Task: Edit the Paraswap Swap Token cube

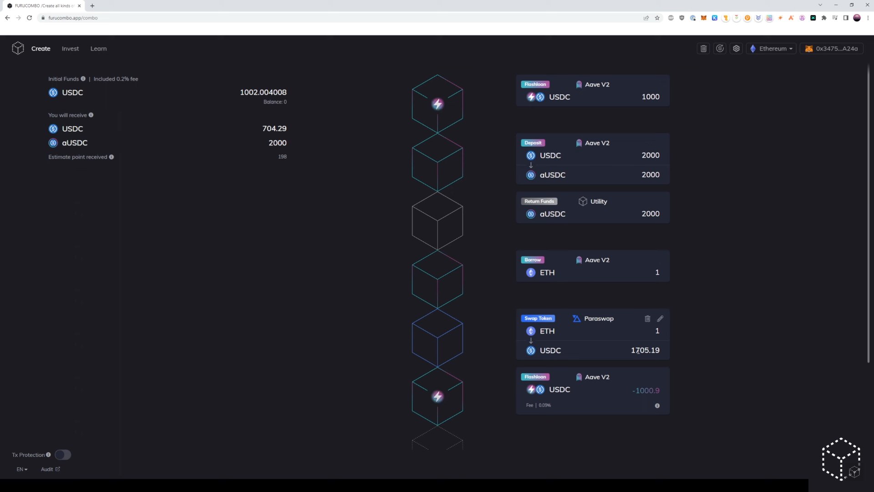Action: [660, 319]
